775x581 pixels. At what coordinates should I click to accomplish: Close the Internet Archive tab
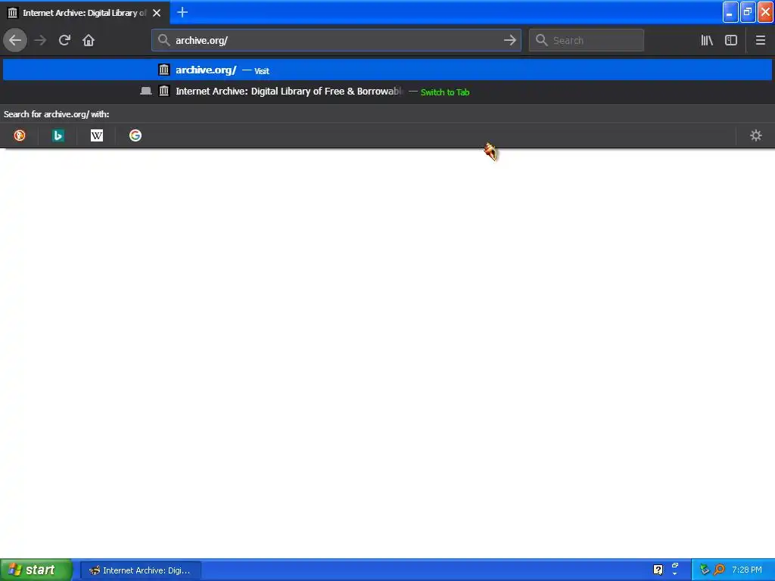coord(157,13)
